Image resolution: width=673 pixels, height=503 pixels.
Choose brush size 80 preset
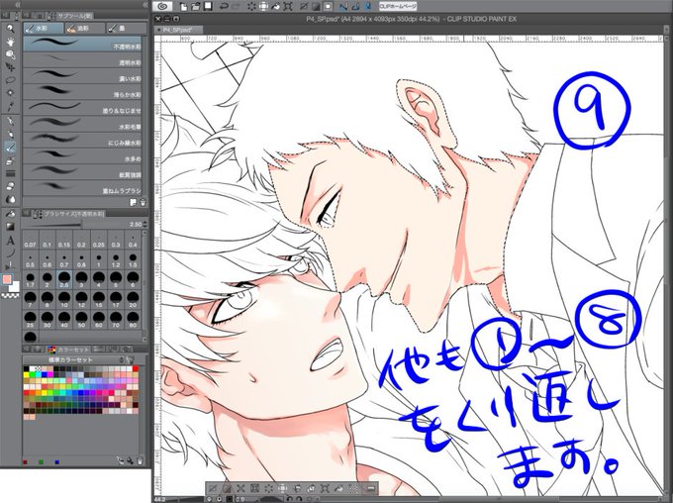pyautogui.click(x=133, y=319)
